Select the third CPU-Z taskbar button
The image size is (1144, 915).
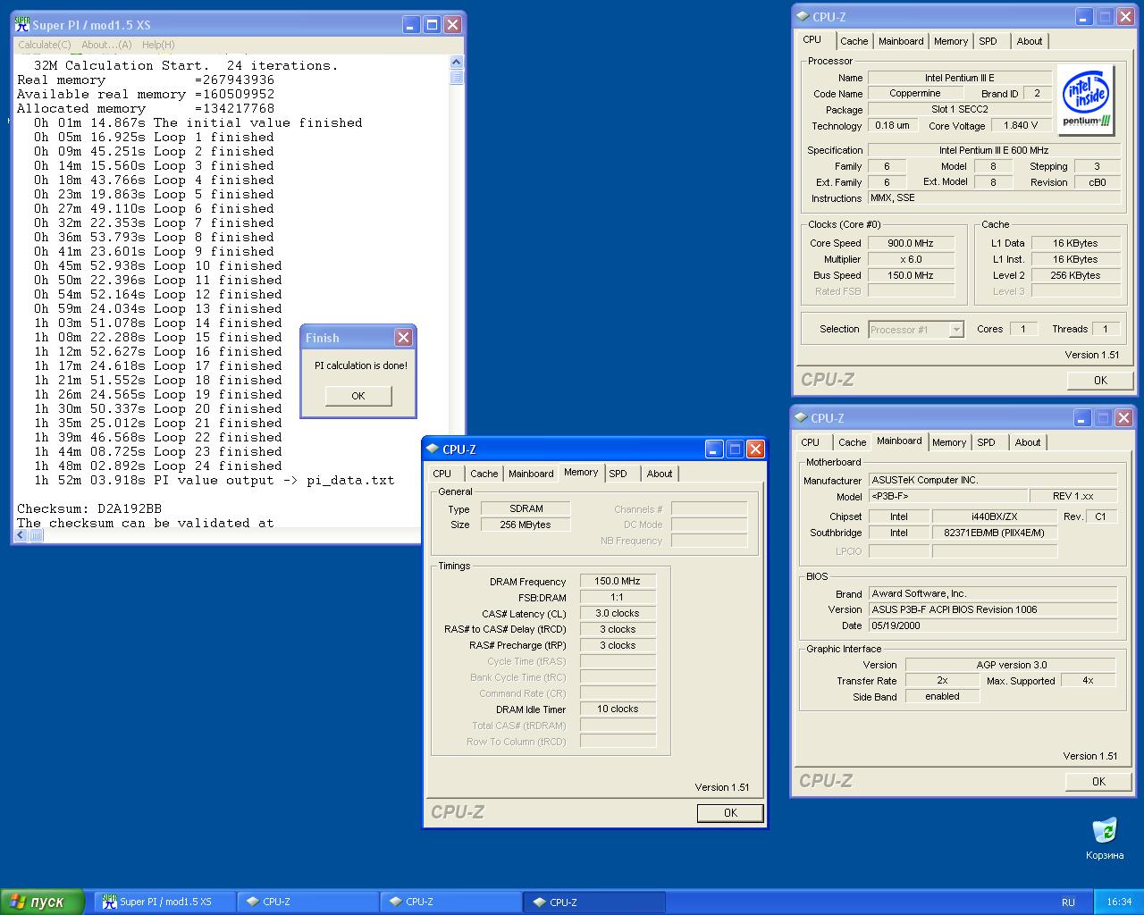[x=593, y=902]
